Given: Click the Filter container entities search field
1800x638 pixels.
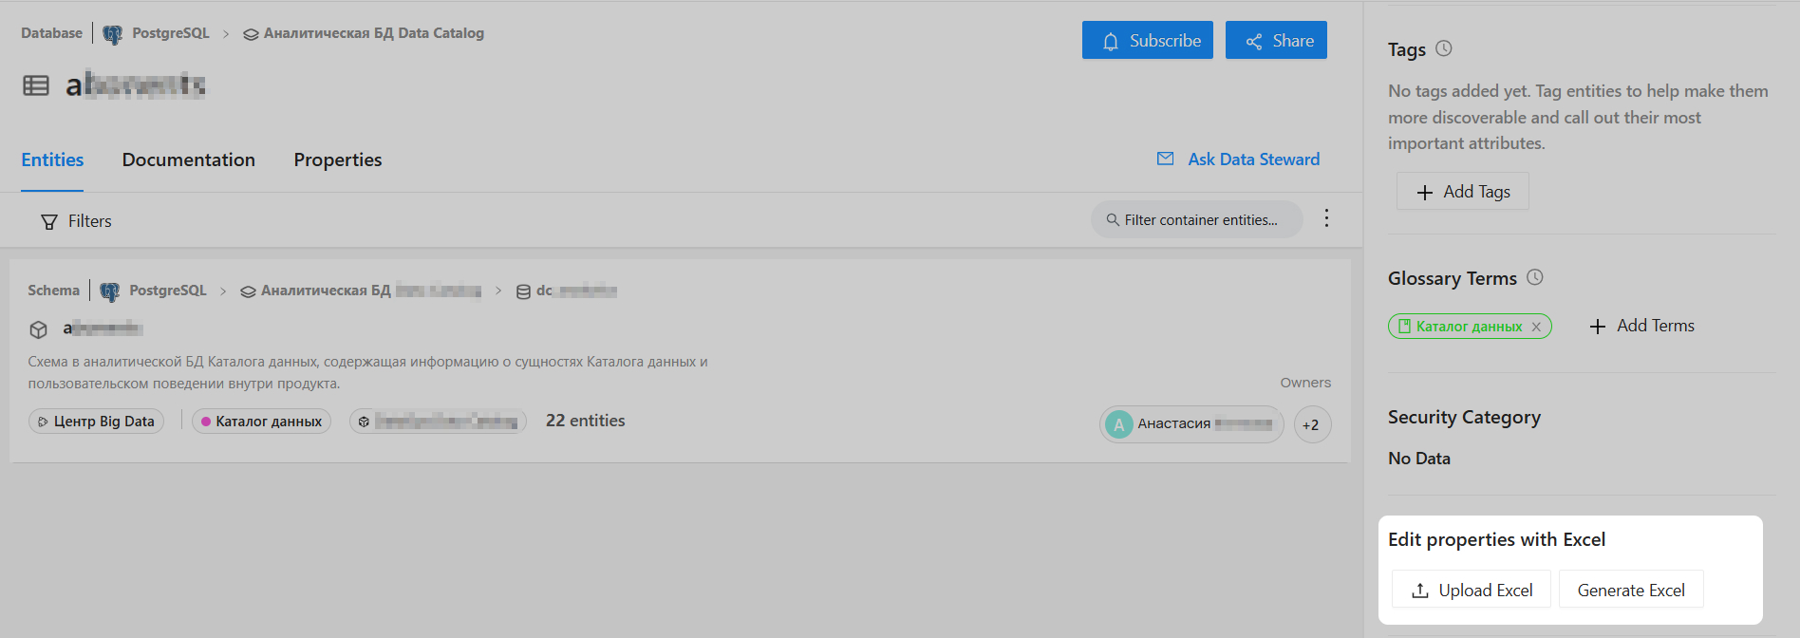Looking at the screenshot, I should 1199,220.
